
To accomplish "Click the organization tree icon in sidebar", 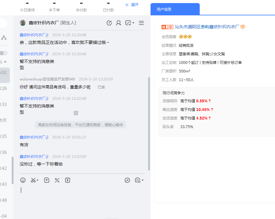I will [4, 37].
